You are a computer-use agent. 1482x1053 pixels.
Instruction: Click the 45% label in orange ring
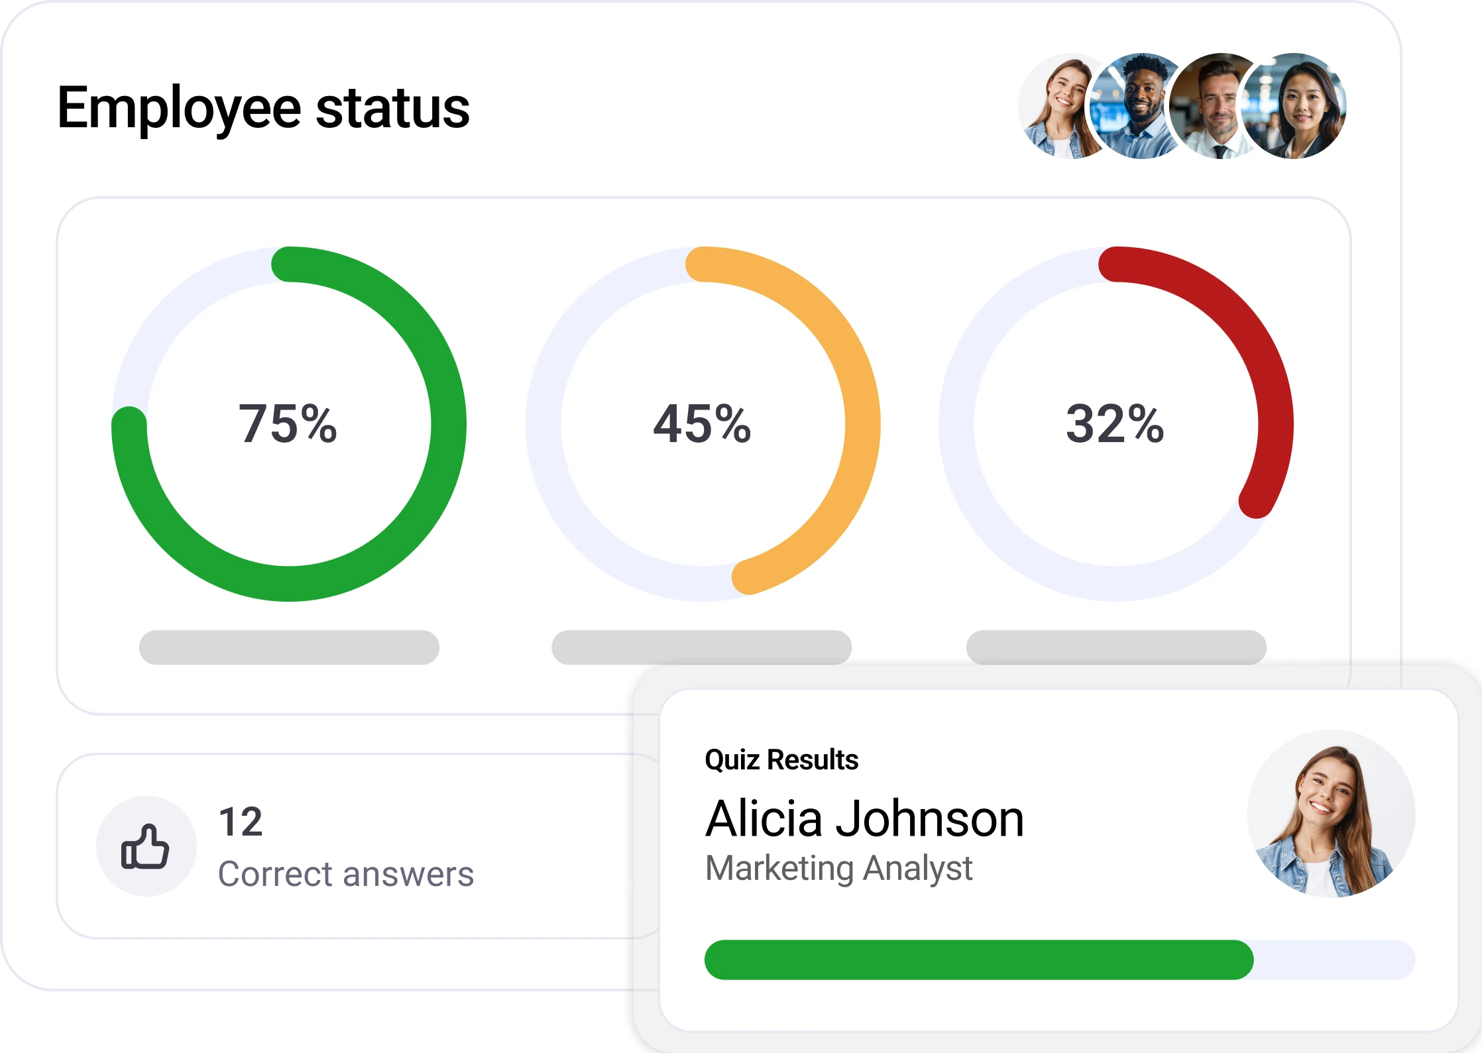pyautogui.click(x=703, y=424)
